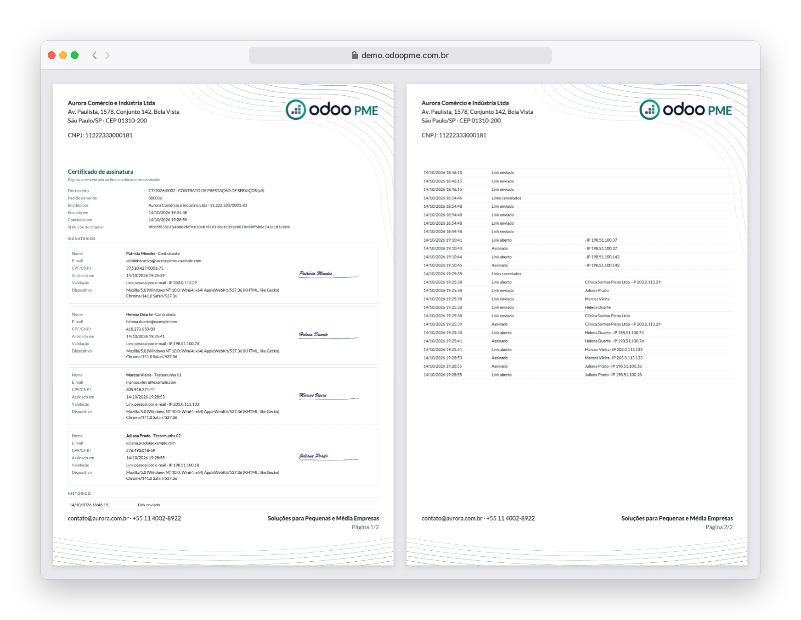Click Marcos Vieira signature image
The image size is (801, 620).
point(328,396)
